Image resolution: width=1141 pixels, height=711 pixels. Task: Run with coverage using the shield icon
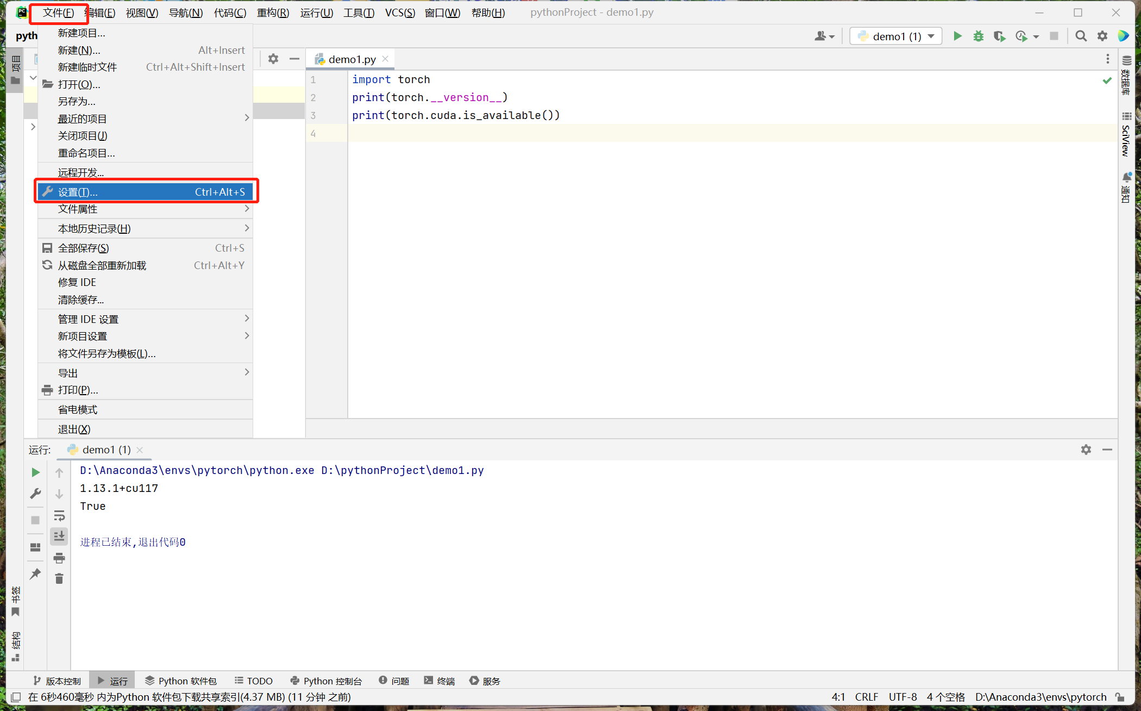[x=999, y=36]
